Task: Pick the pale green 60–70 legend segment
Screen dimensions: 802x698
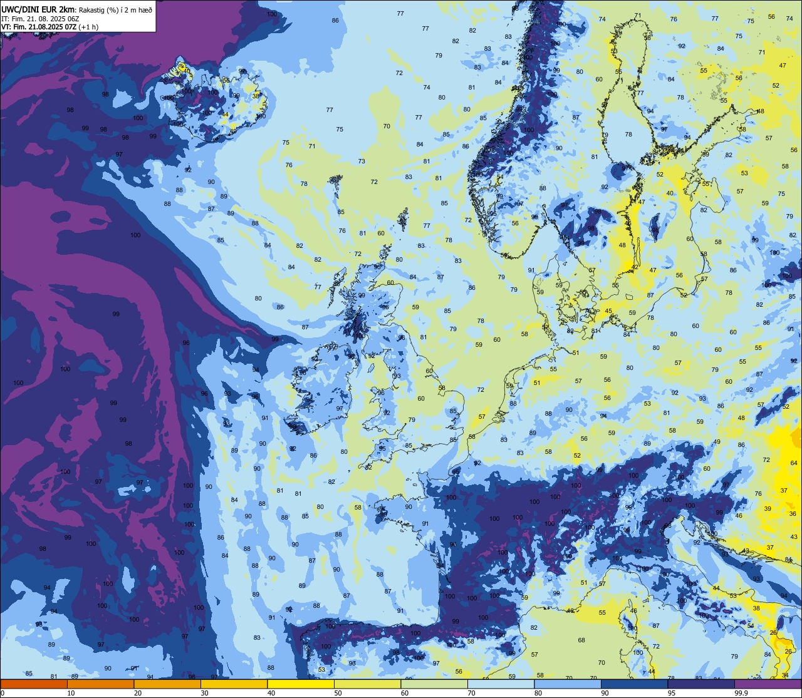Action: pyautogui.click(x=434, y=684)
